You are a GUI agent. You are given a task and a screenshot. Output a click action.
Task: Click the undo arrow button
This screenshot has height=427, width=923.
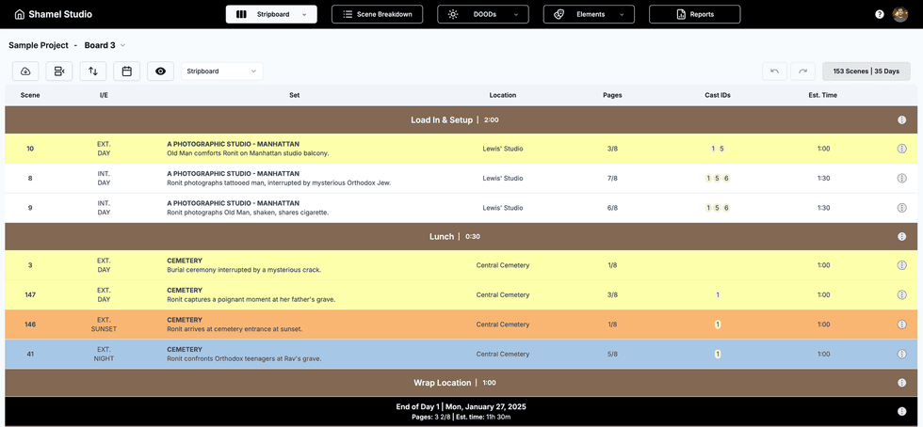(x=774, y=71)
